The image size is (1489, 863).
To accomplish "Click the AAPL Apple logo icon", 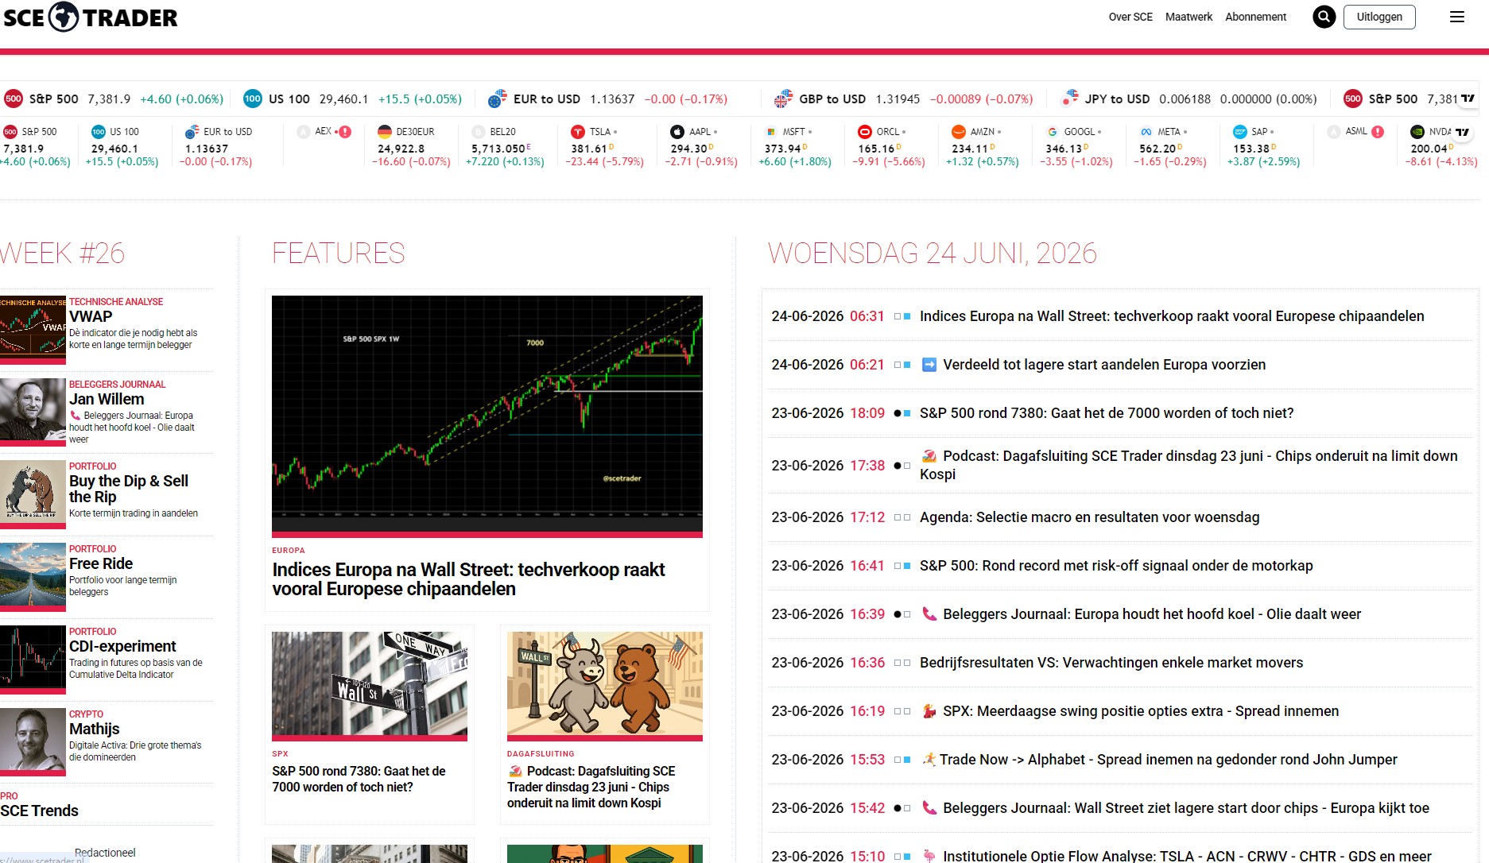I will (677, 132).
